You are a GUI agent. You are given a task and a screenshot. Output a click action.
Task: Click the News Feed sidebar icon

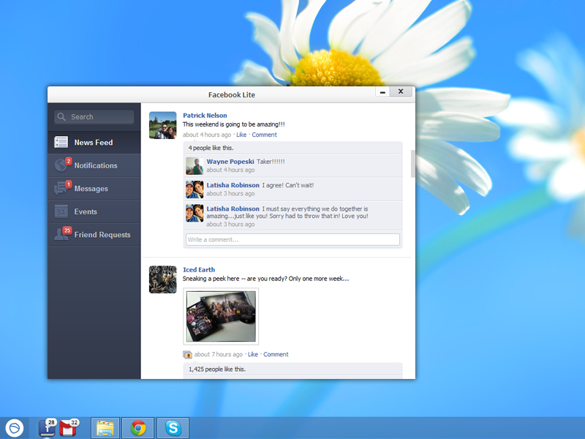pyautogui.click(x=61, y=142)
